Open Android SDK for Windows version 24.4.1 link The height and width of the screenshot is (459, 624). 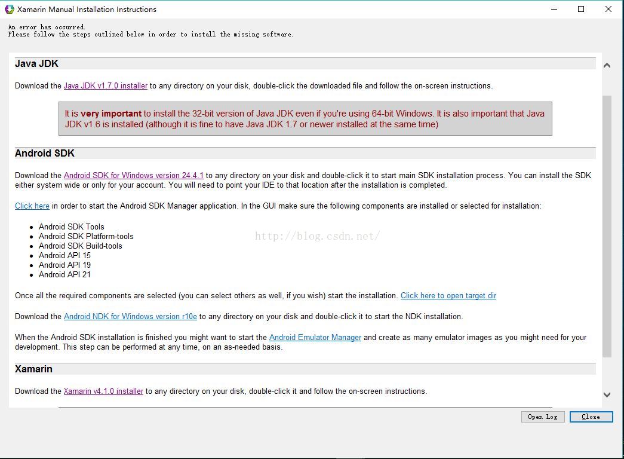(x=133, y=175)
